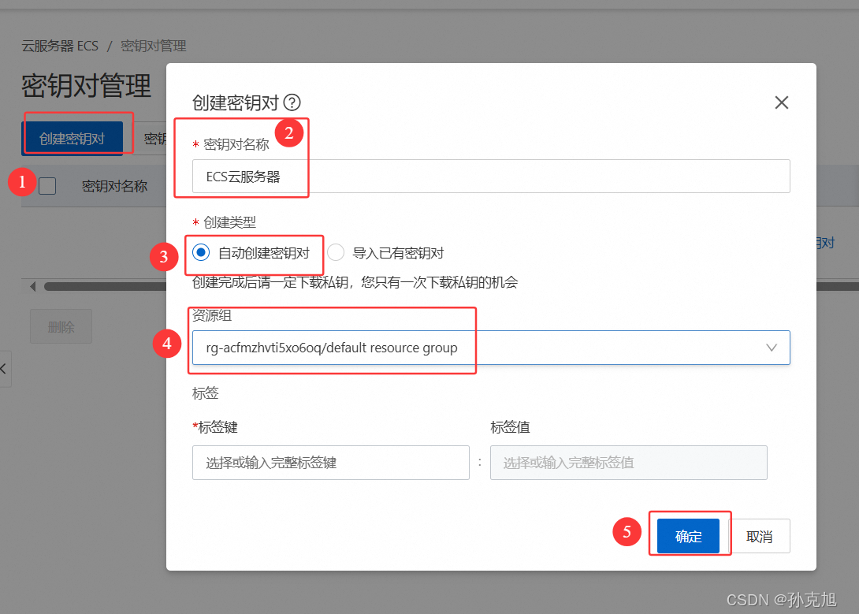This screenshot has height=614, width=859.
Task: Open the resource group combo box
Action: [x=491, y=348]
